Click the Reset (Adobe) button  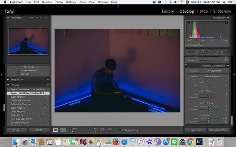219,130
